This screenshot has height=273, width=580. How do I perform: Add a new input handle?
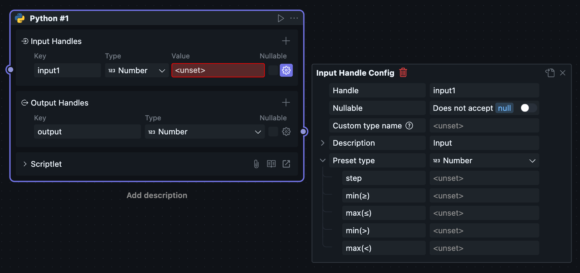(x=286, y=41)
